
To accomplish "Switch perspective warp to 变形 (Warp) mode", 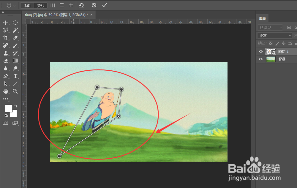I will [40, 5].
